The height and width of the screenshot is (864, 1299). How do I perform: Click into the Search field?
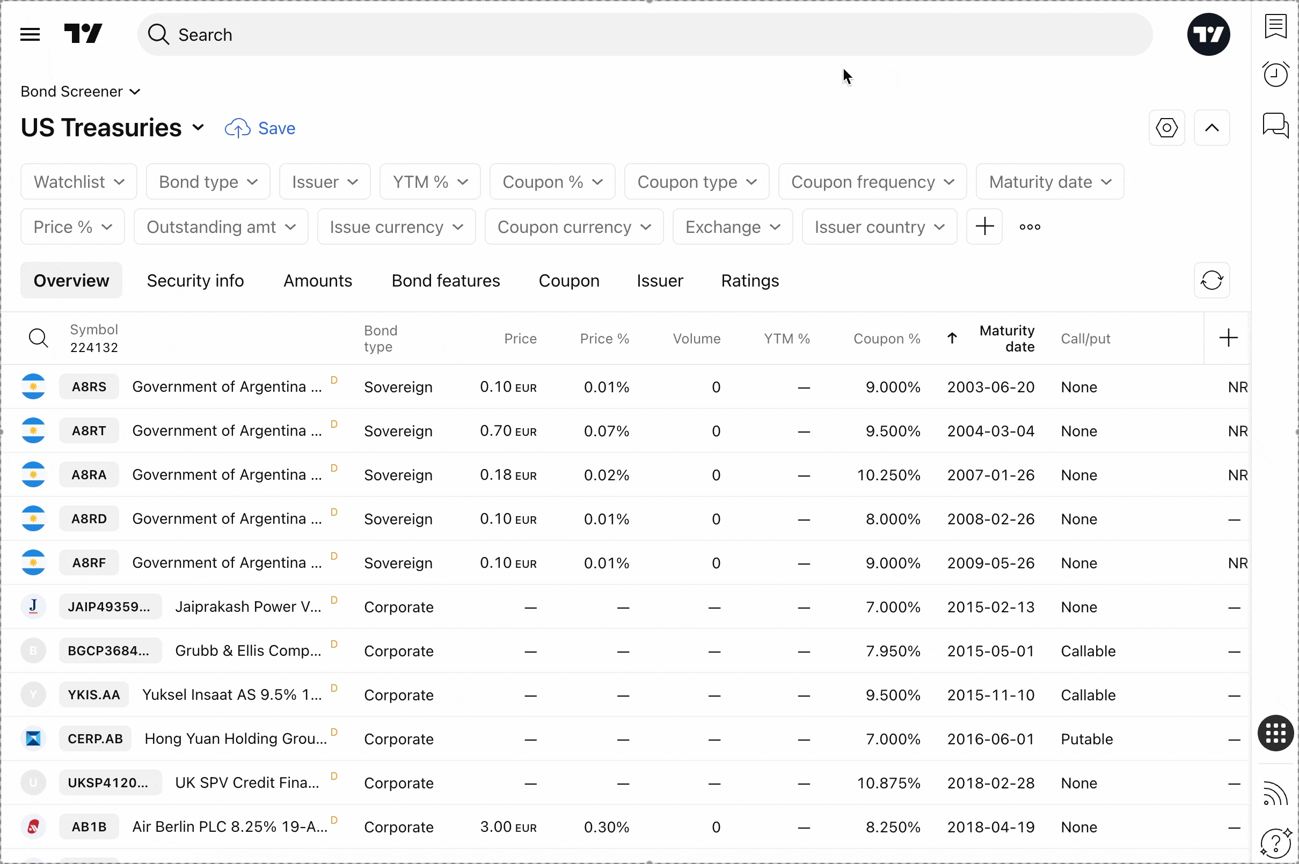pyautogui.click(x=645, y=35)
